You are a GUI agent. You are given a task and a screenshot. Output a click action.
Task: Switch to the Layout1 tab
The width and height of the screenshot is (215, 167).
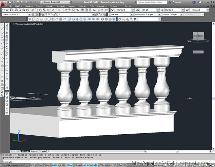click(x=34, y=151)
